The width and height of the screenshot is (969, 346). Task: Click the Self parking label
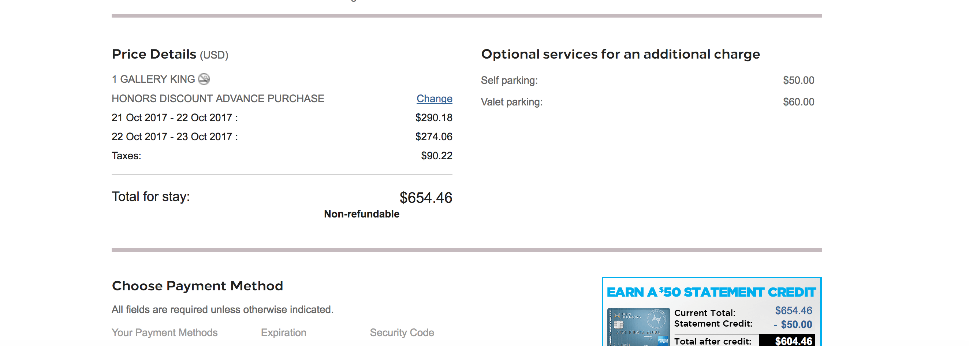(509, 80)
